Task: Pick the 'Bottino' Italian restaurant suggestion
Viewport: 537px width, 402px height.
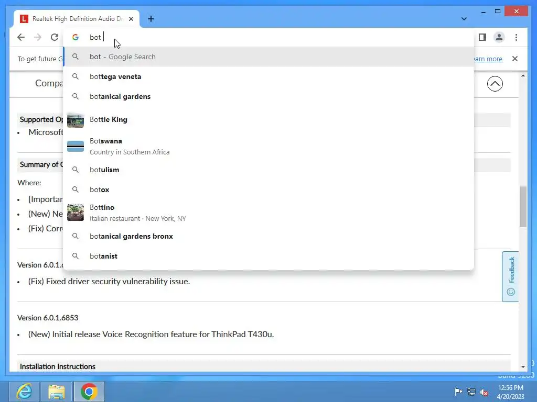Action: click(x=268, y=213)
